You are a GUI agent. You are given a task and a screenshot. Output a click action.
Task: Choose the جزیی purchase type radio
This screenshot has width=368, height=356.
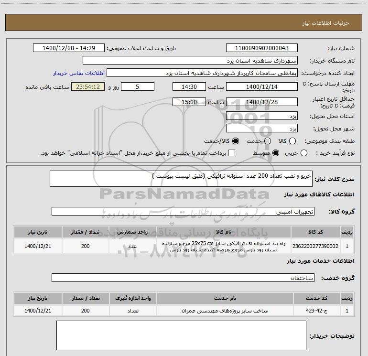coord(303,153)
